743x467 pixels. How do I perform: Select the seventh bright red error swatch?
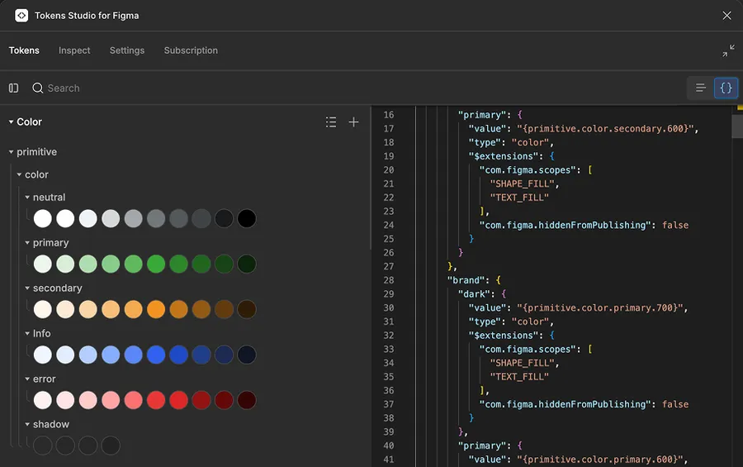click(x=178, y=400)
